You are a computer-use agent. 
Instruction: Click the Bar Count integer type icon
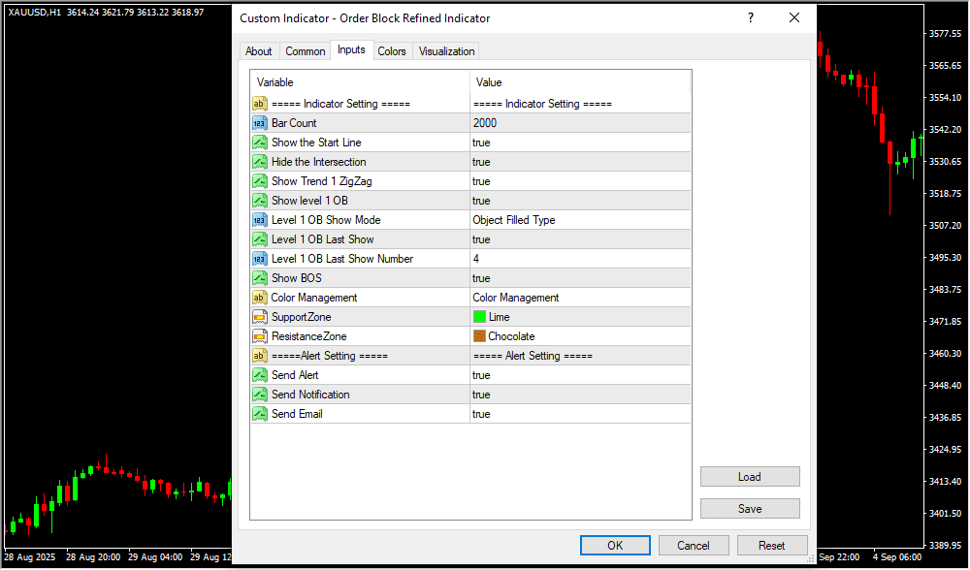pyautogui.click(x=259, y=123)
